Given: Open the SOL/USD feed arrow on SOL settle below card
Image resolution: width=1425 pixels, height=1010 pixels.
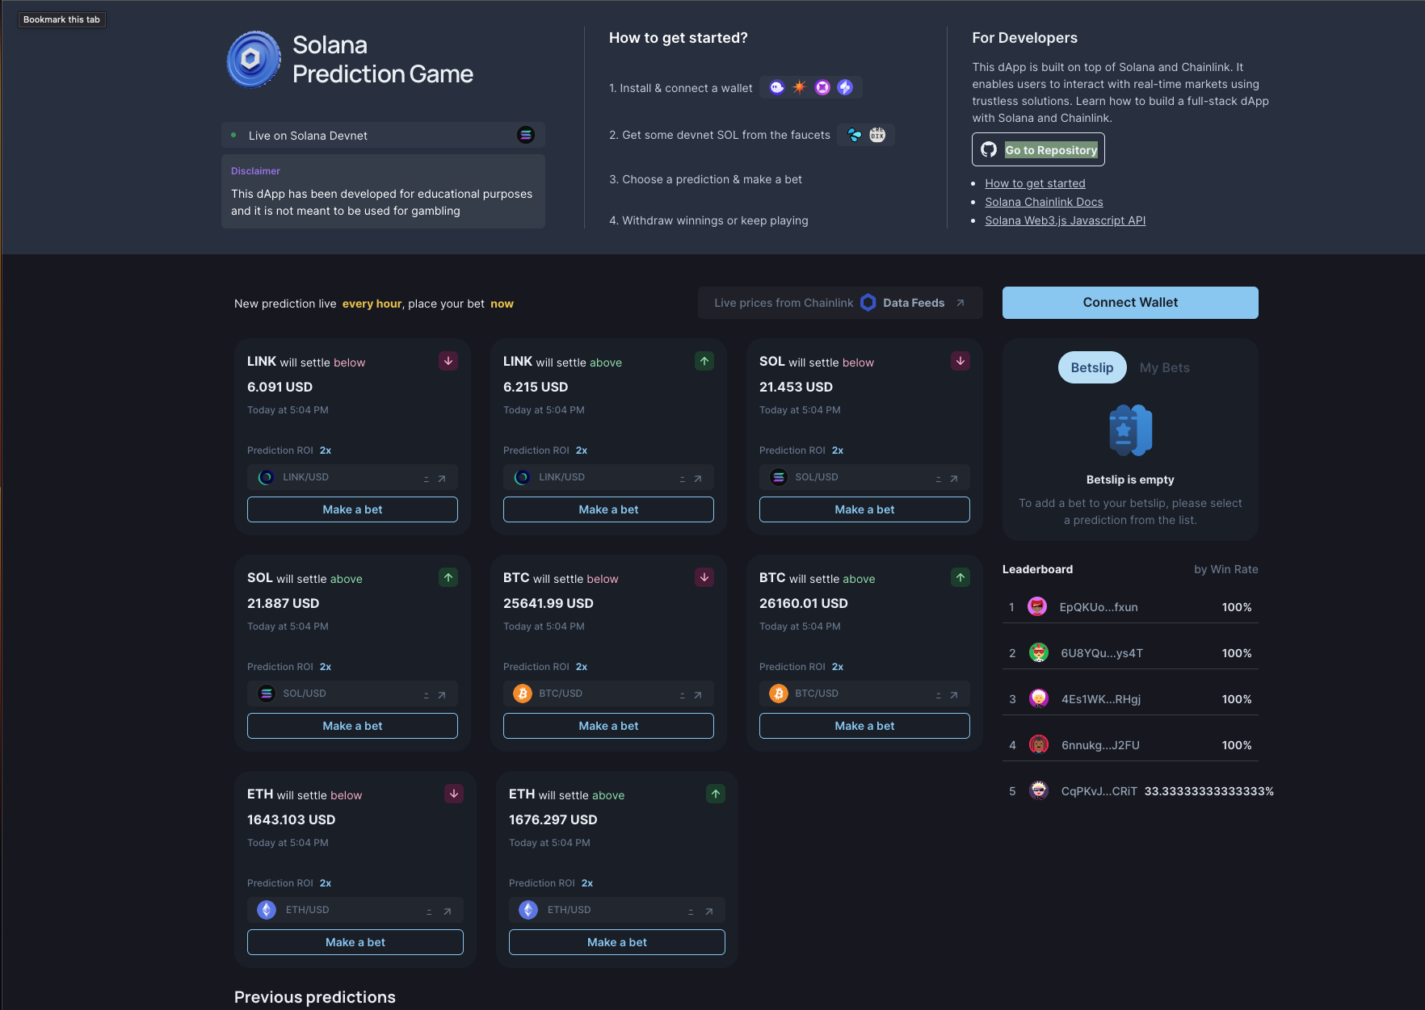Looking at the screenshot, I should [x=954, y=478].
